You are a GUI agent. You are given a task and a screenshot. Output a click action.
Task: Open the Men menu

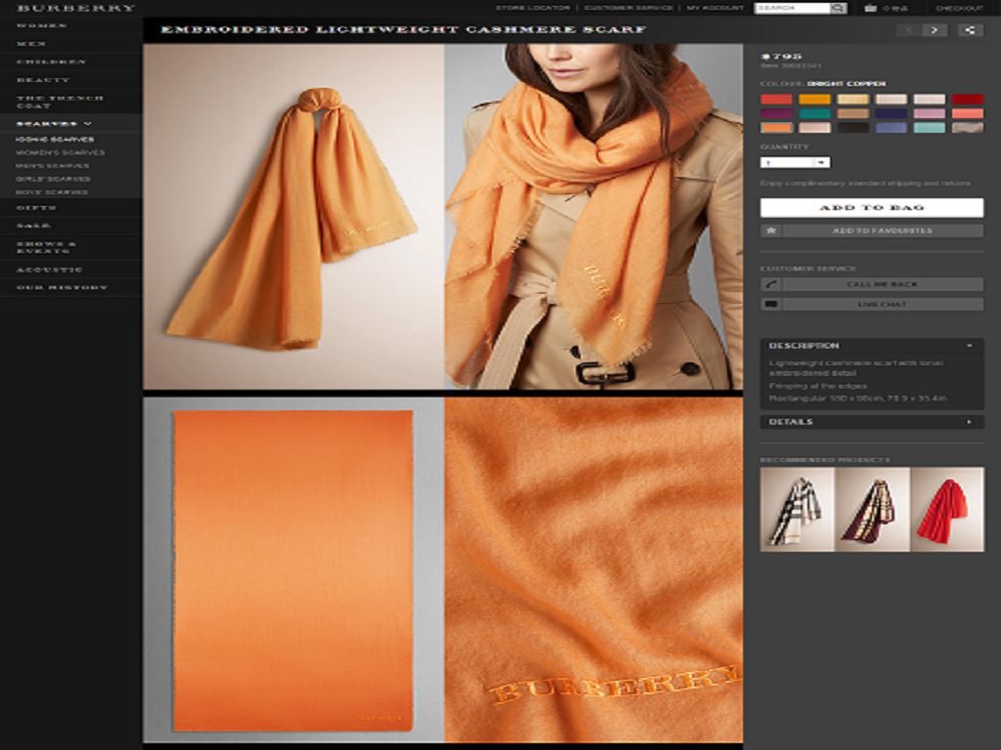point(31,43)
